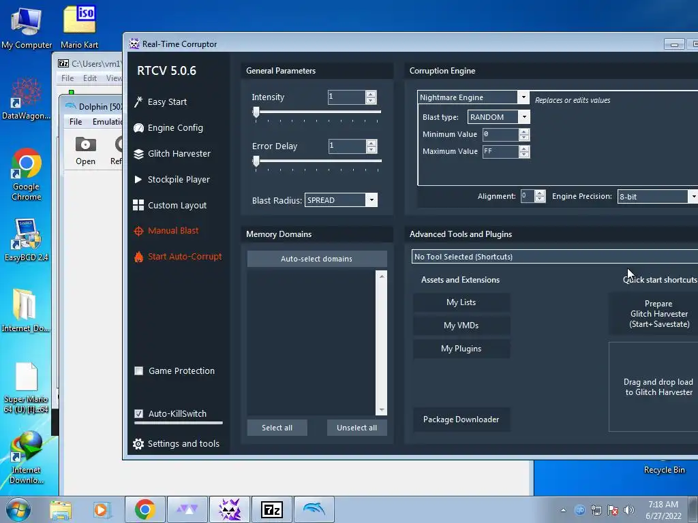The height and width of the screenshot is (523, 698).
Task: Click Maximum Value FF input field
Action: [x=500, y=151]
